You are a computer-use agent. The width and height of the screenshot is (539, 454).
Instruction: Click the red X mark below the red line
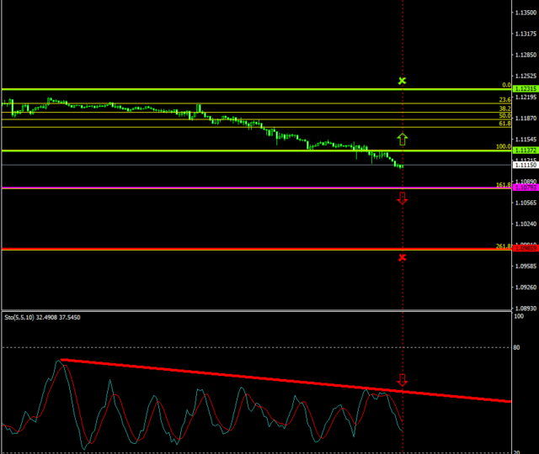pos(403,257)
